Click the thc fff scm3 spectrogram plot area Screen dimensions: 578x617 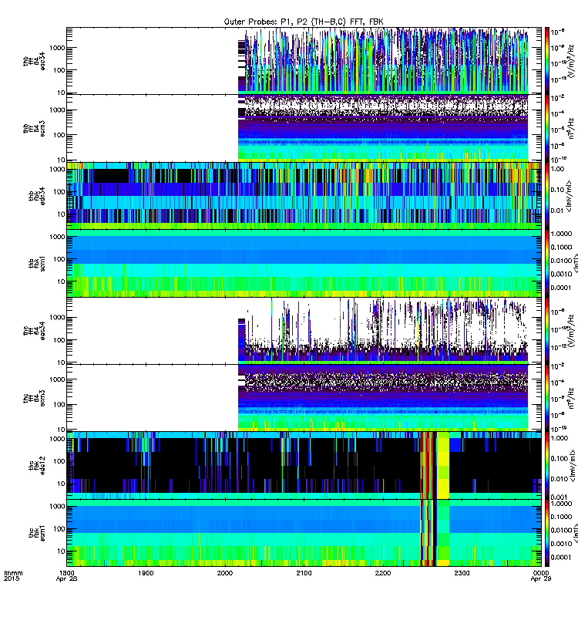pos(304,398)
